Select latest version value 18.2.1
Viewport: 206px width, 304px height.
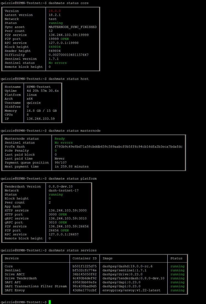pyautogui.click(x=54, y=15)
